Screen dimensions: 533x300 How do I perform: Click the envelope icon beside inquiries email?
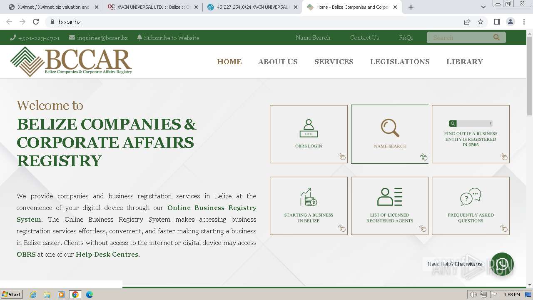click(72, 37)
